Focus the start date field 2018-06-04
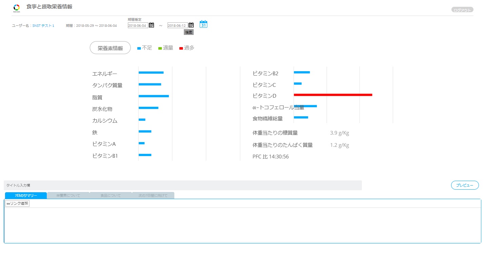 coord(138,25)
